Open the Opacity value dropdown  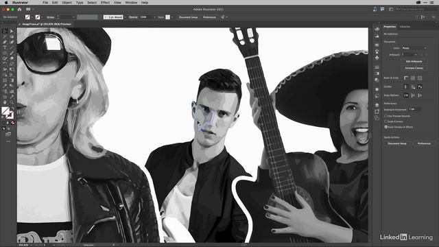[x=154, y=17]
